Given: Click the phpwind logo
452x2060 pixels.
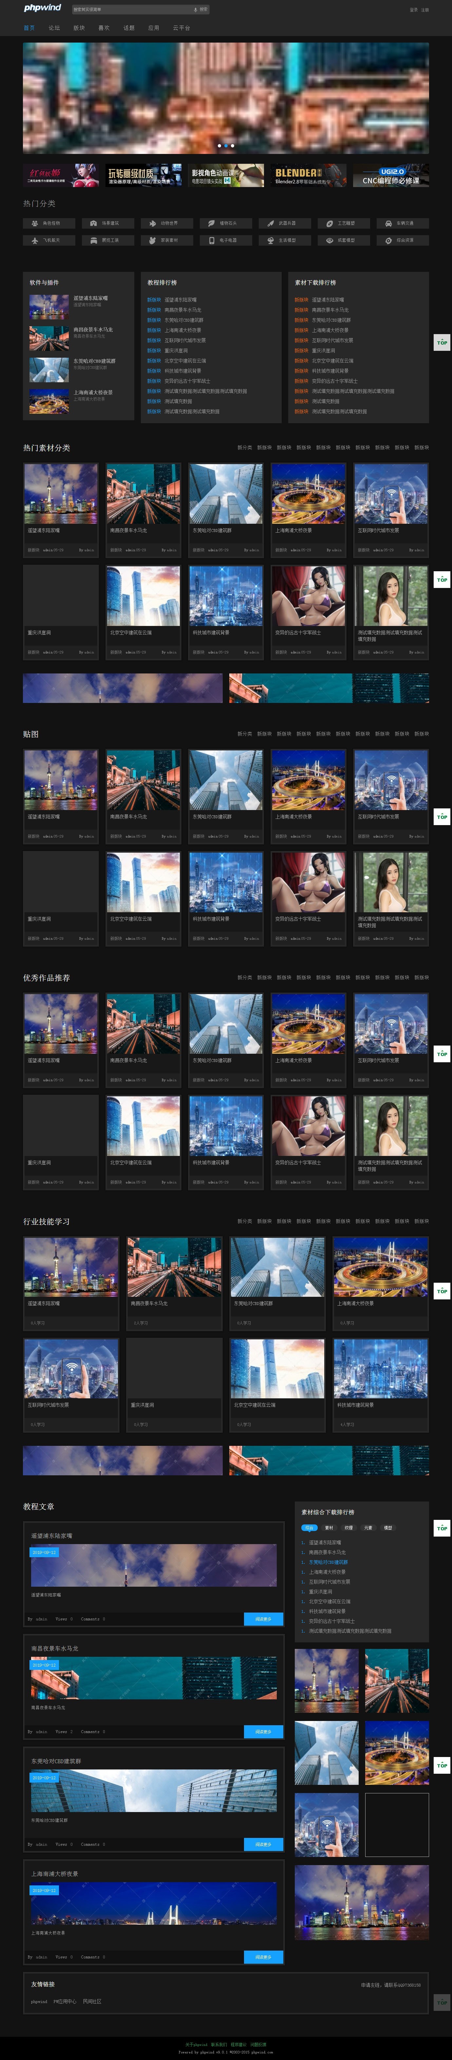Looking at the screenshot, I should coord(42,8).
